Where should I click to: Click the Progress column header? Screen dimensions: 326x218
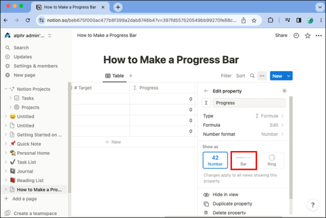coord(162,88)
